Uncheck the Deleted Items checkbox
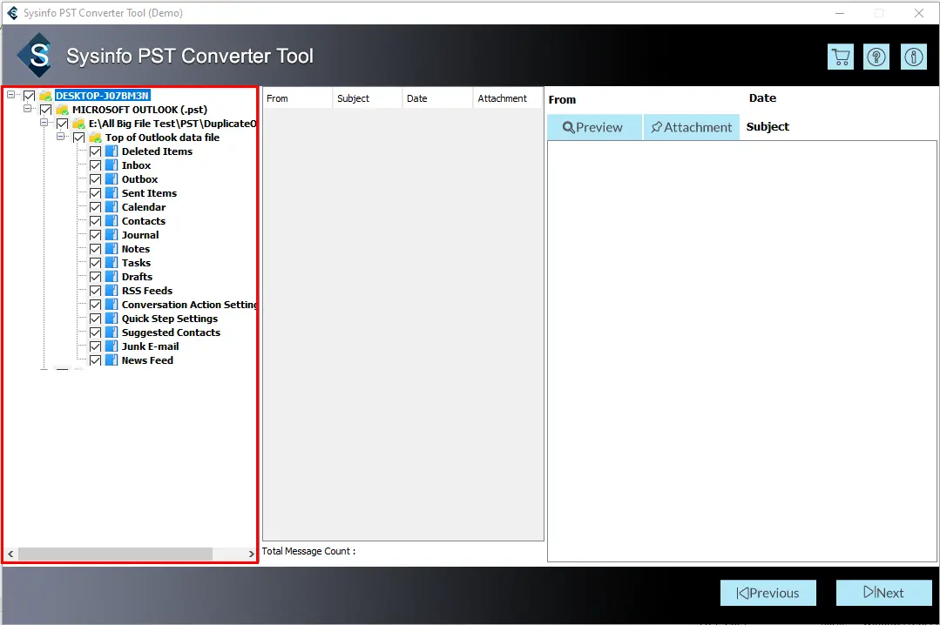 [96, 151]
